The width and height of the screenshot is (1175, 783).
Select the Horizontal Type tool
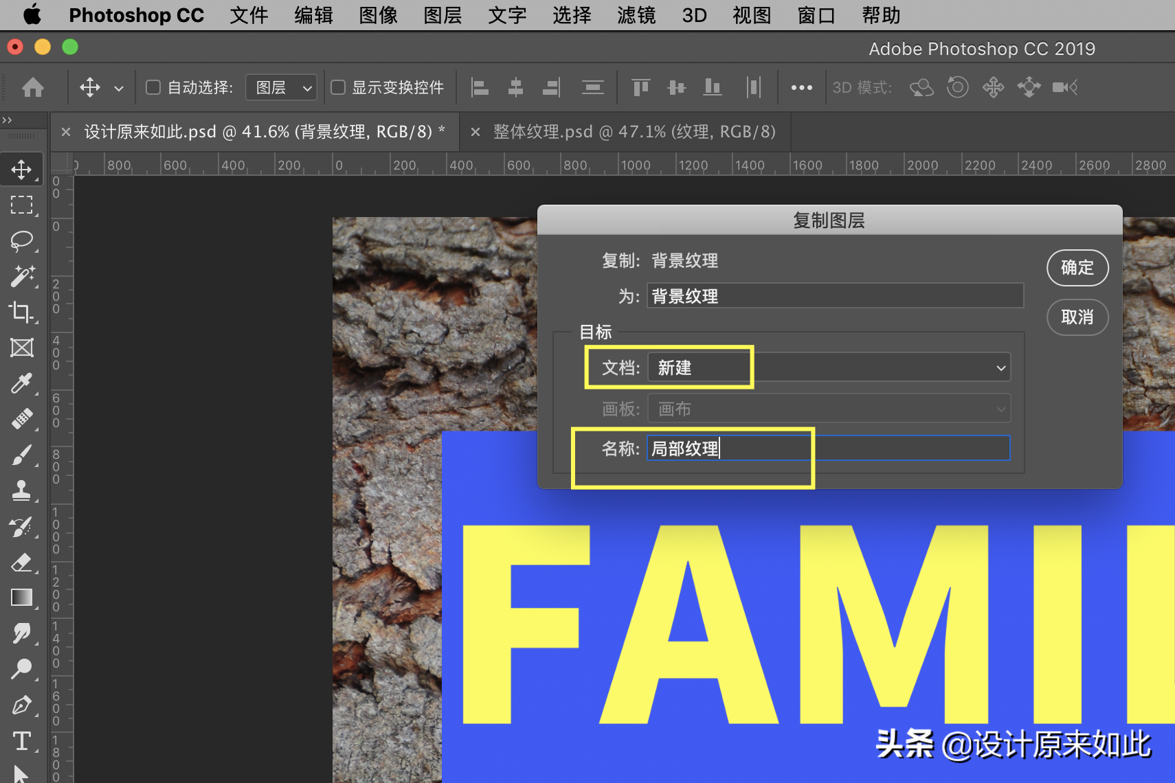click(21, 741)
